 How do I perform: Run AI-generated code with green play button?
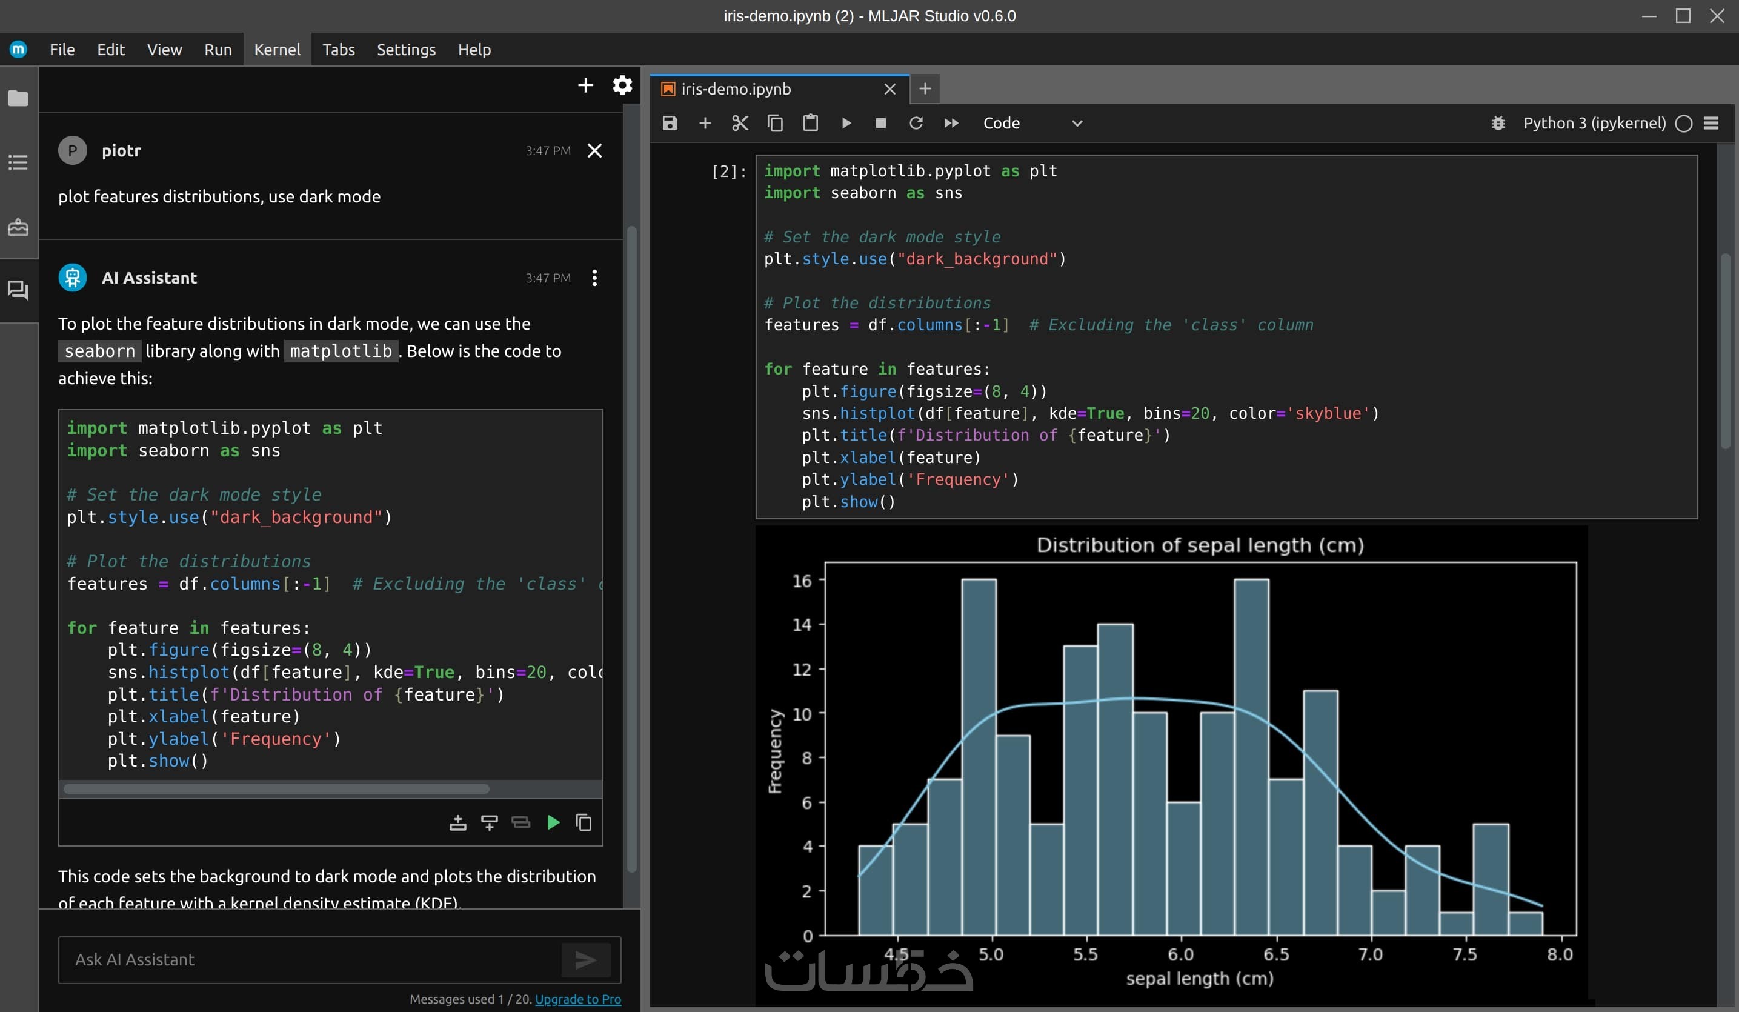click(553, 822)
